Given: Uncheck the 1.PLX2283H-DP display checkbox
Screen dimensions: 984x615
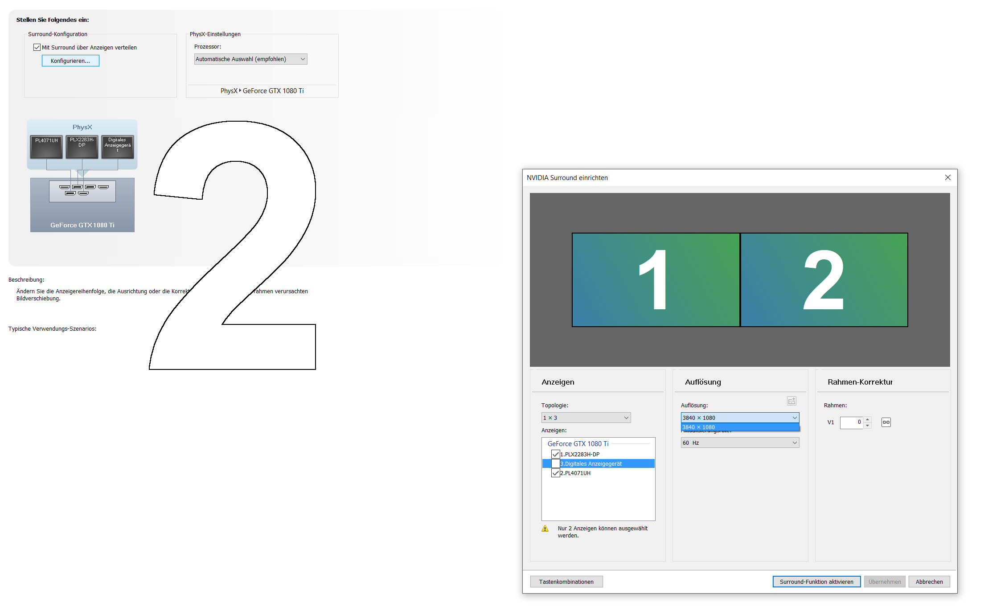Looking at the screenshot, I should [x=555, y=454].
